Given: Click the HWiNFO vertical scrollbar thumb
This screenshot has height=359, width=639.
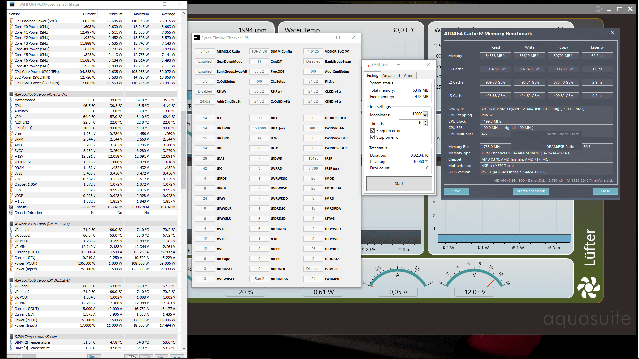Looking at the screenshot, I should click(x=184, y=149).
